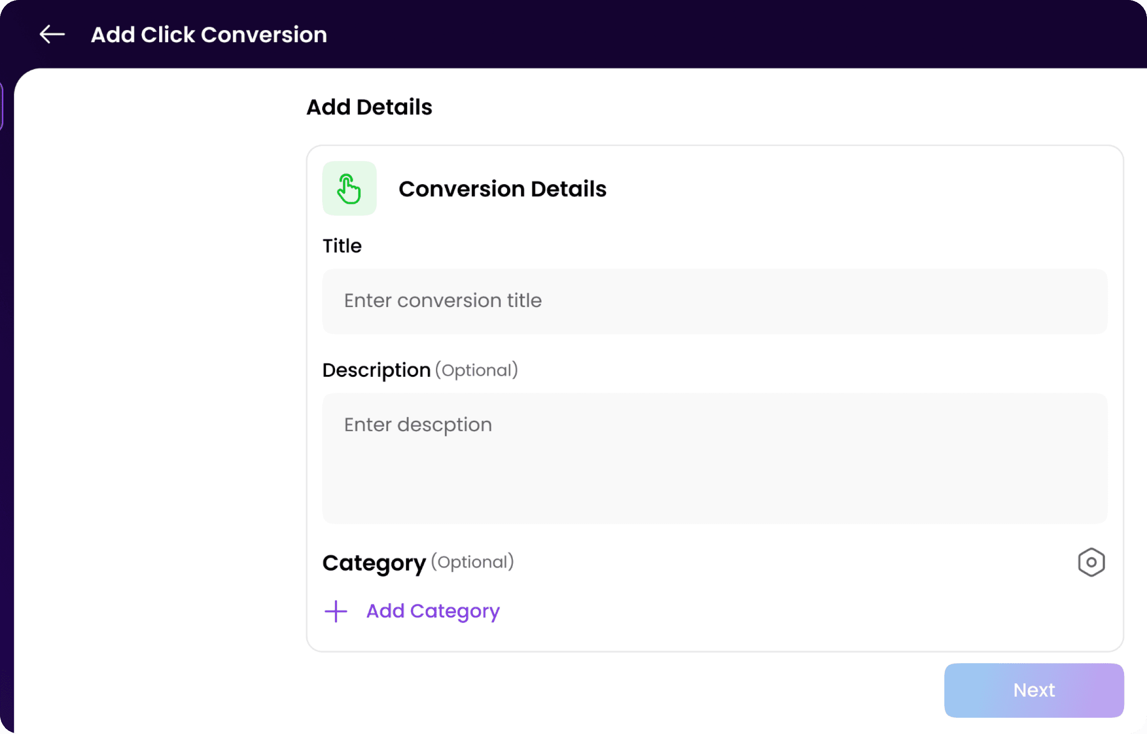This screenshot has height=734, width=1147.
Task: Click the Optional tag beside Description
Action: pos(476,371)
